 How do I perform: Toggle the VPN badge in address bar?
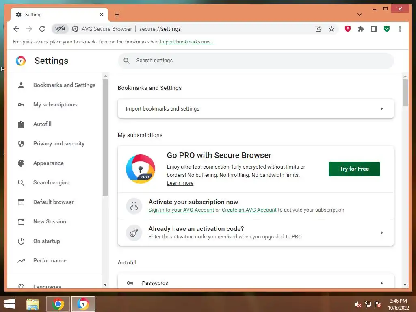coord(60,29)
